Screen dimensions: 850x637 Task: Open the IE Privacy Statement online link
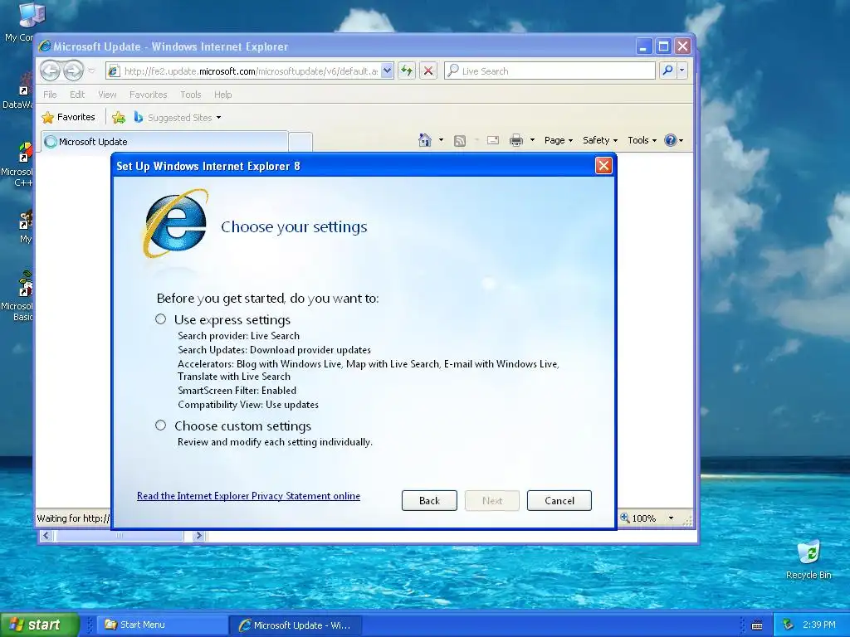248,496
